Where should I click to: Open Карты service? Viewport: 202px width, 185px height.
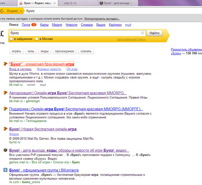(44, 25)
